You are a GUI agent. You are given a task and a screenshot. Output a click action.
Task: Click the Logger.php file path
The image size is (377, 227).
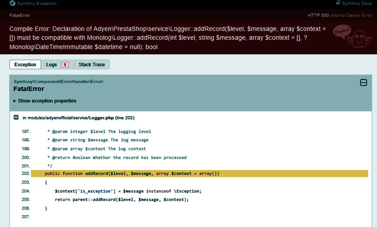68,118
